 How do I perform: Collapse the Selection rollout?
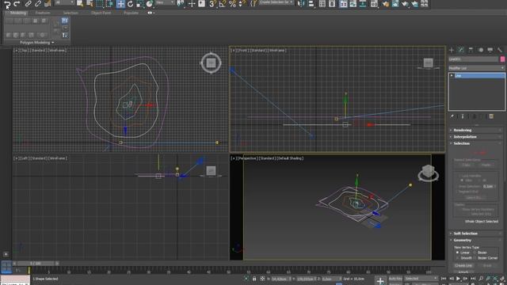pyautogui.click(x=476, y=143)
